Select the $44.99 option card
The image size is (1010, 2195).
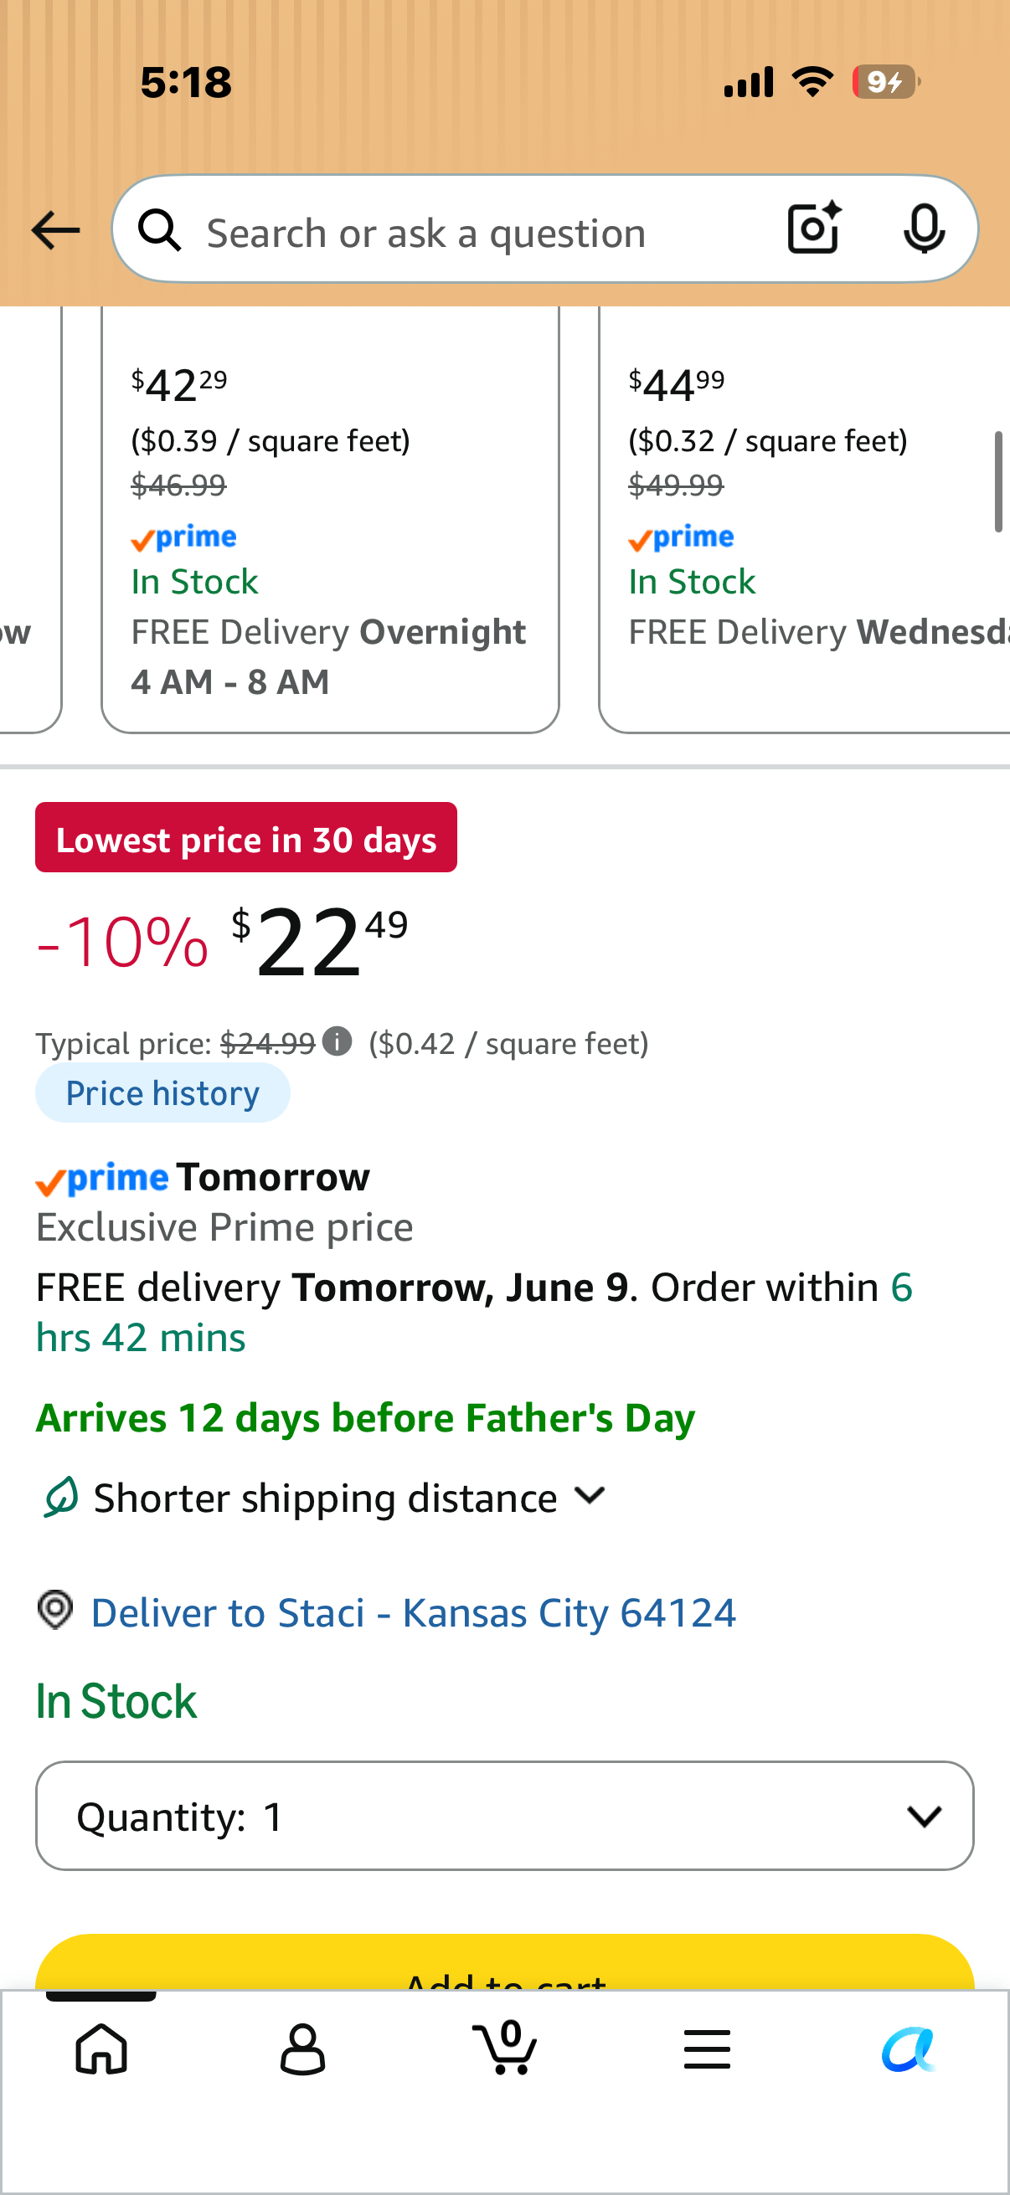pos(805,520)
